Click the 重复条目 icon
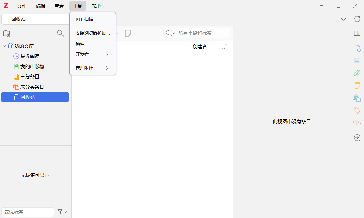 16,77
